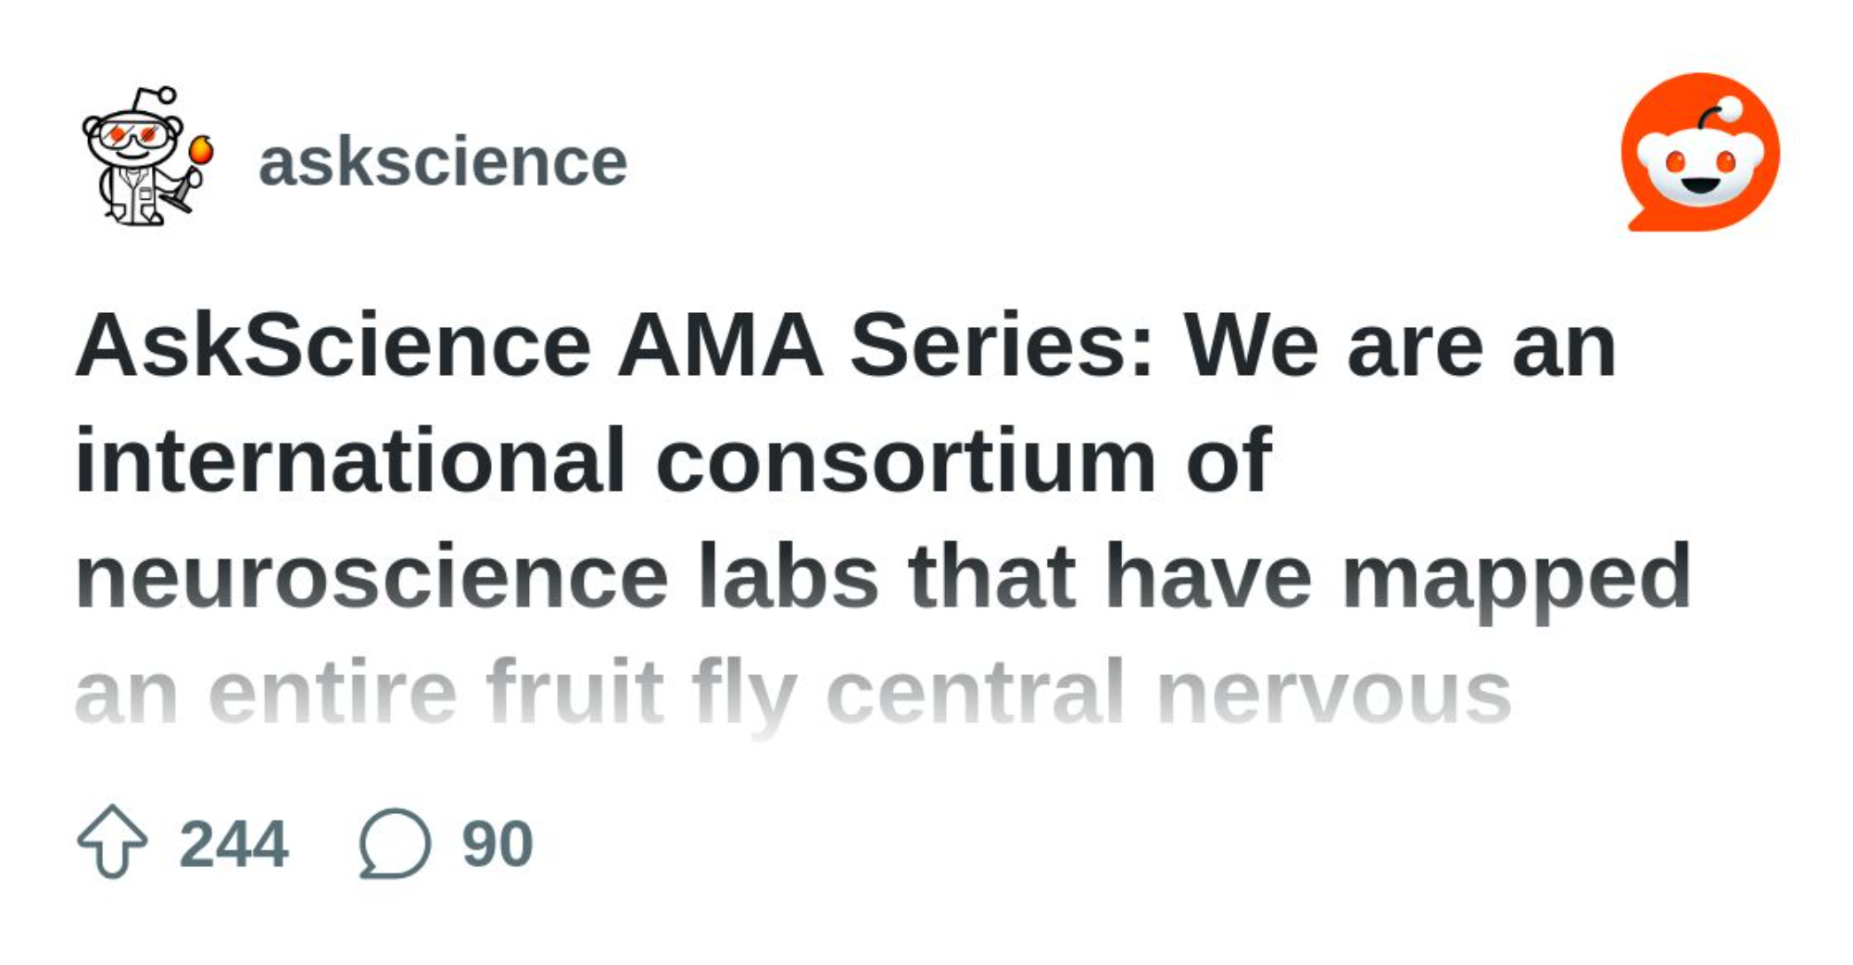This screenshot has width=1853, height=965.
Task: Upvote the post using the arrow icon
Action: (112, 841)
